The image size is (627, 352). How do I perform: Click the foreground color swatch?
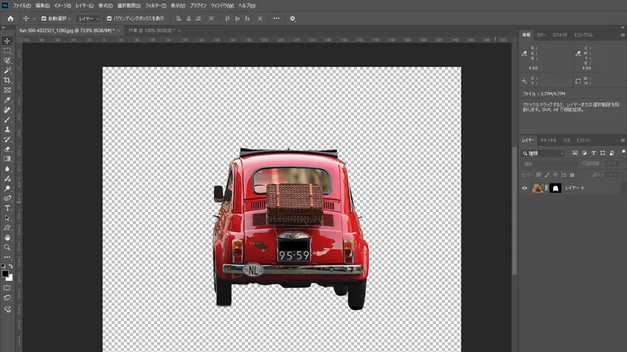[5, 273]
